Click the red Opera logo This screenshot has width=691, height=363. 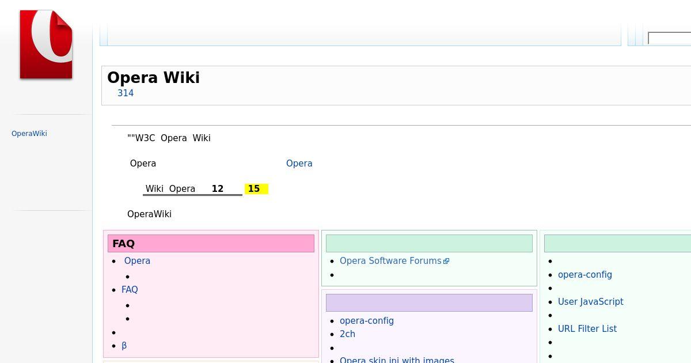[46, 44]
